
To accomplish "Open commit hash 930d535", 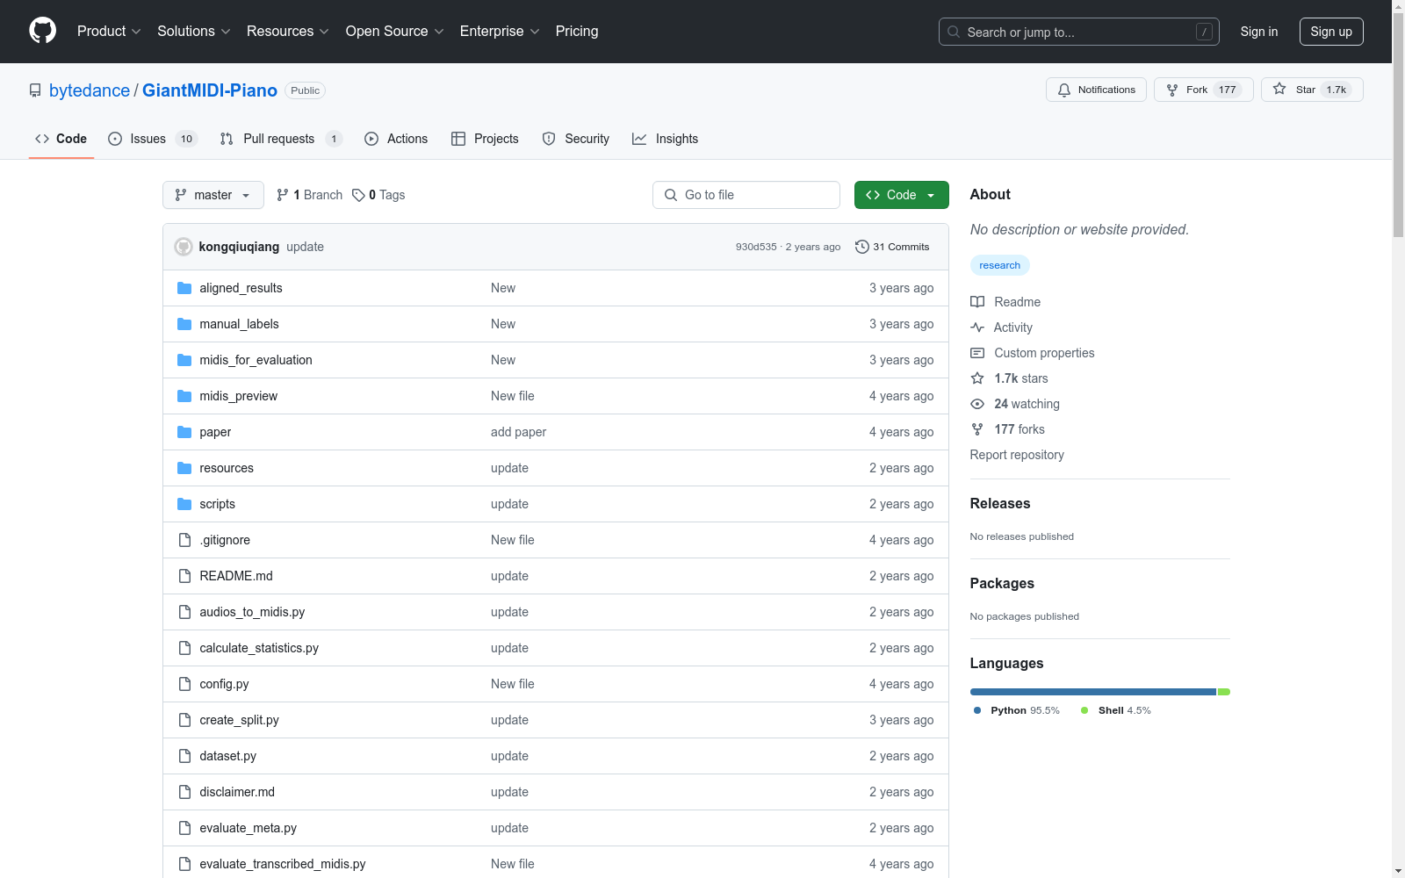I will click(756, 247).
